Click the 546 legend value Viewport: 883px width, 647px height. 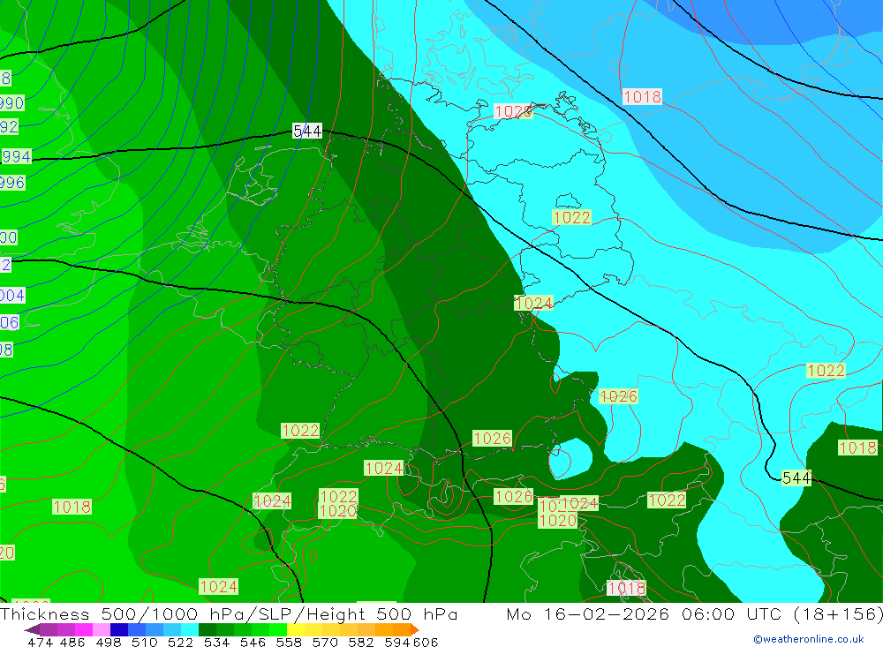tap(253, 642)
